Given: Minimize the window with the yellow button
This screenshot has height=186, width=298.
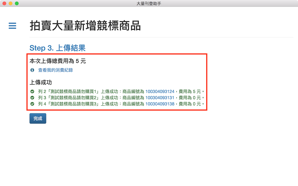Looking at the screenshot, I should [11, 3].
